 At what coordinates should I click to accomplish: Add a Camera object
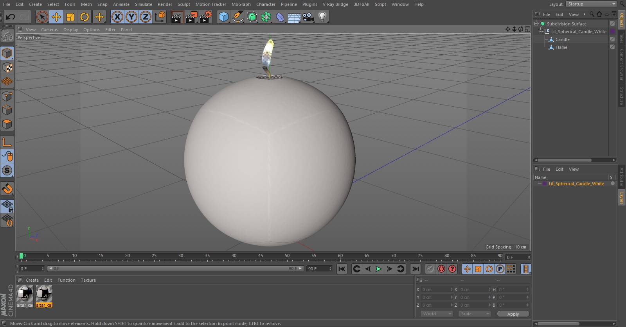pyautogui.click(x=308, y=17)
